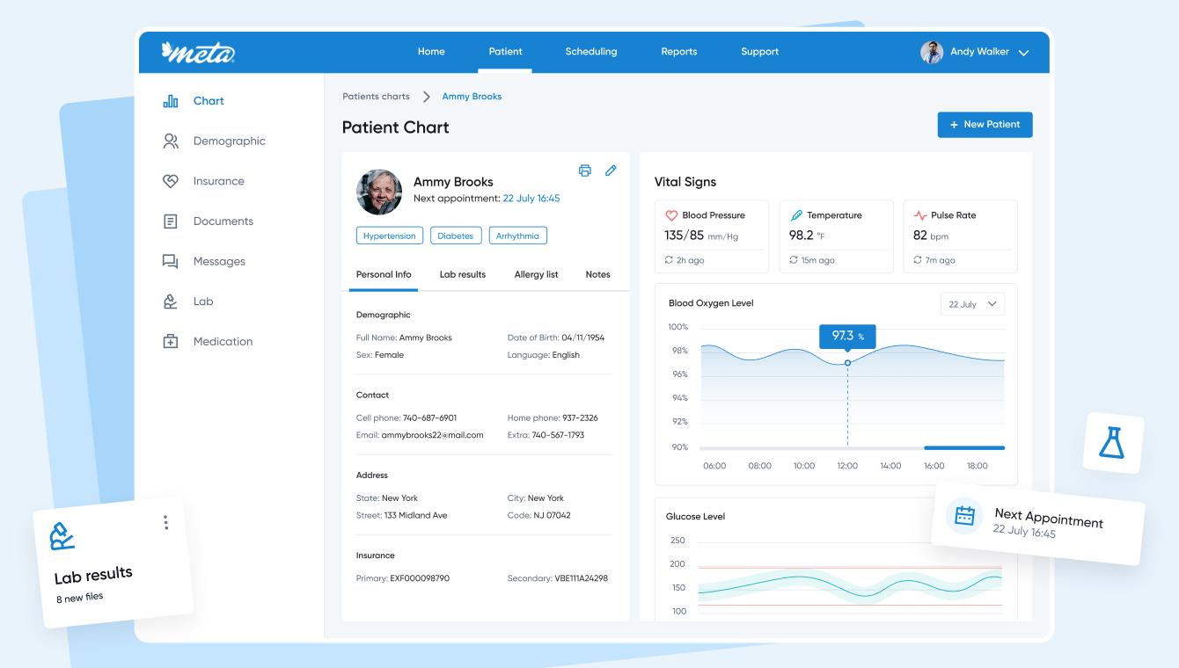The image size is (1179, 668).
Task: Switch to the Notes tab
Action: (x=598, y=274)
